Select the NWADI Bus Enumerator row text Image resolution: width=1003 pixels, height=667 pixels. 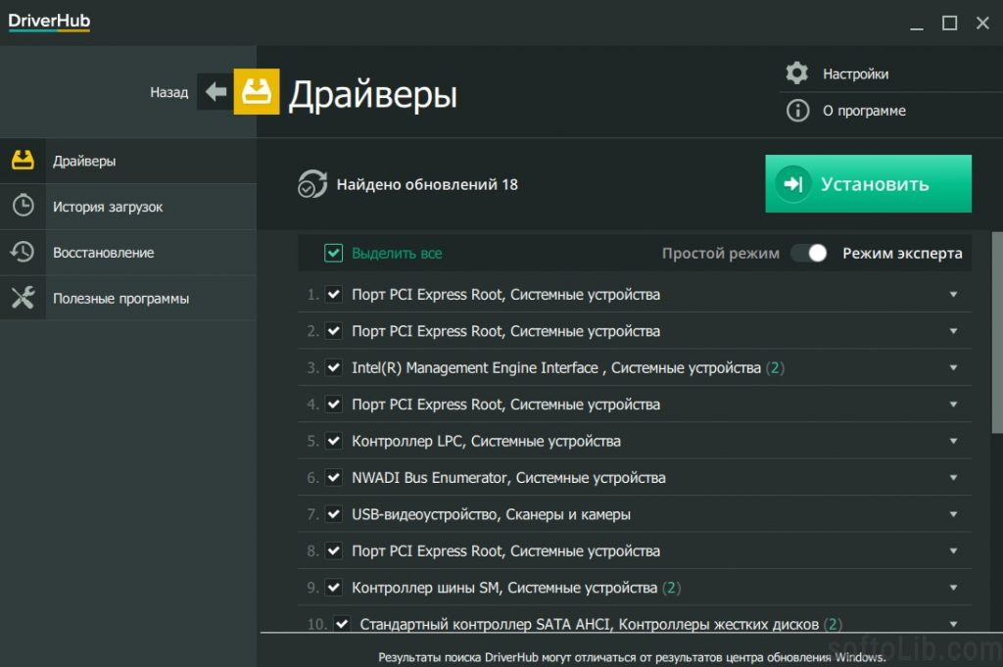point(508,478)
